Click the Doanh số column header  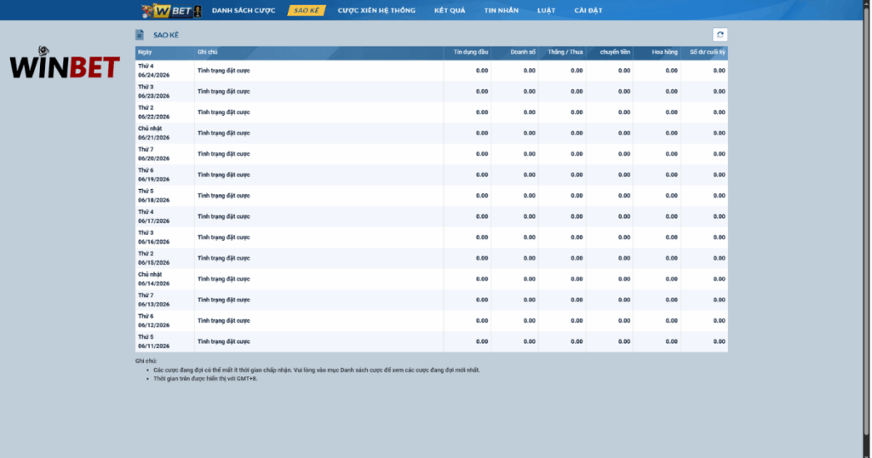pos(514,52)
